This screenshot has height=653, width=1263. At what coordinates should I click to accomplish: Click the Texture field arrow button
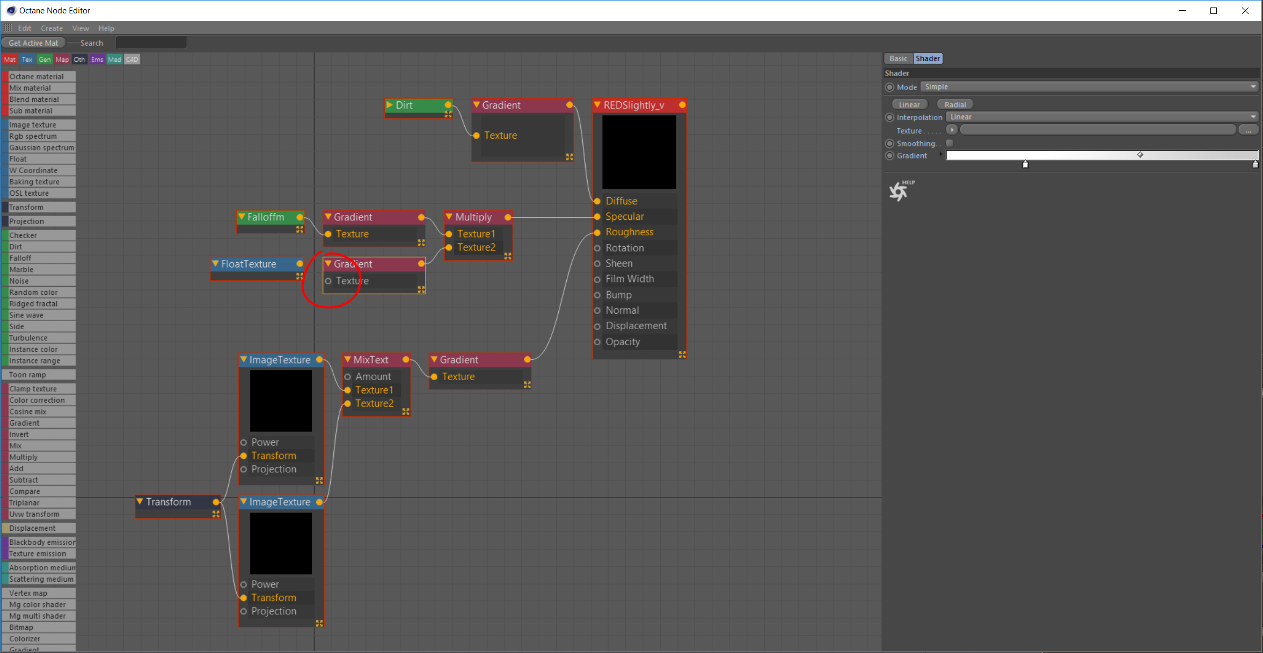click(952, 130)
